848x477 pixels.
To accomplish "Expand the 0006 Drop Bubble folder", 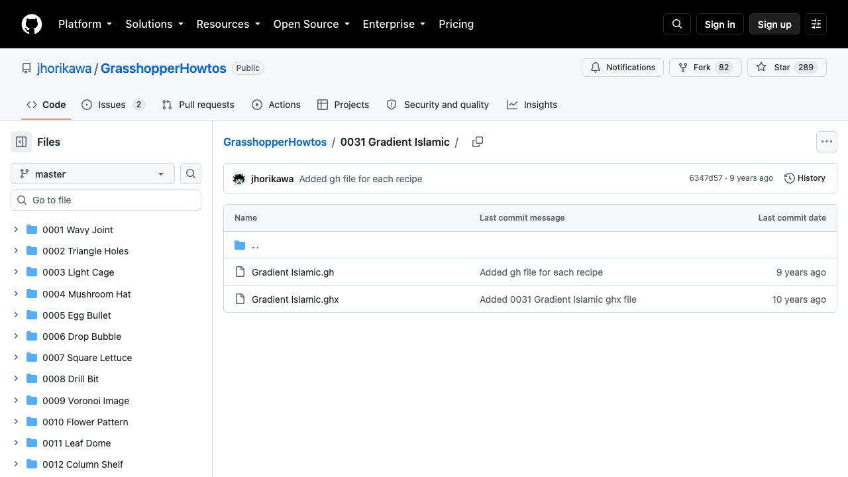I will 16,336.
